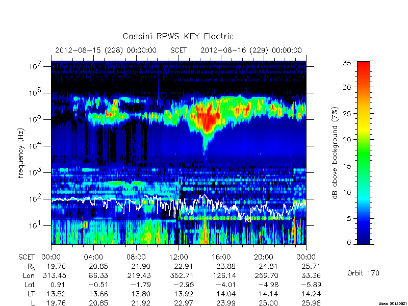408x306 pixels.
Task: Select the start date '2012-08-15 (228) 00:00:00'
Action: (106, 50)
